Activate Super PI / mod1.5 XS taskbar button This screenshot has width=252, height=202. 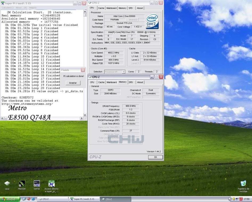(x=84, y=199)
